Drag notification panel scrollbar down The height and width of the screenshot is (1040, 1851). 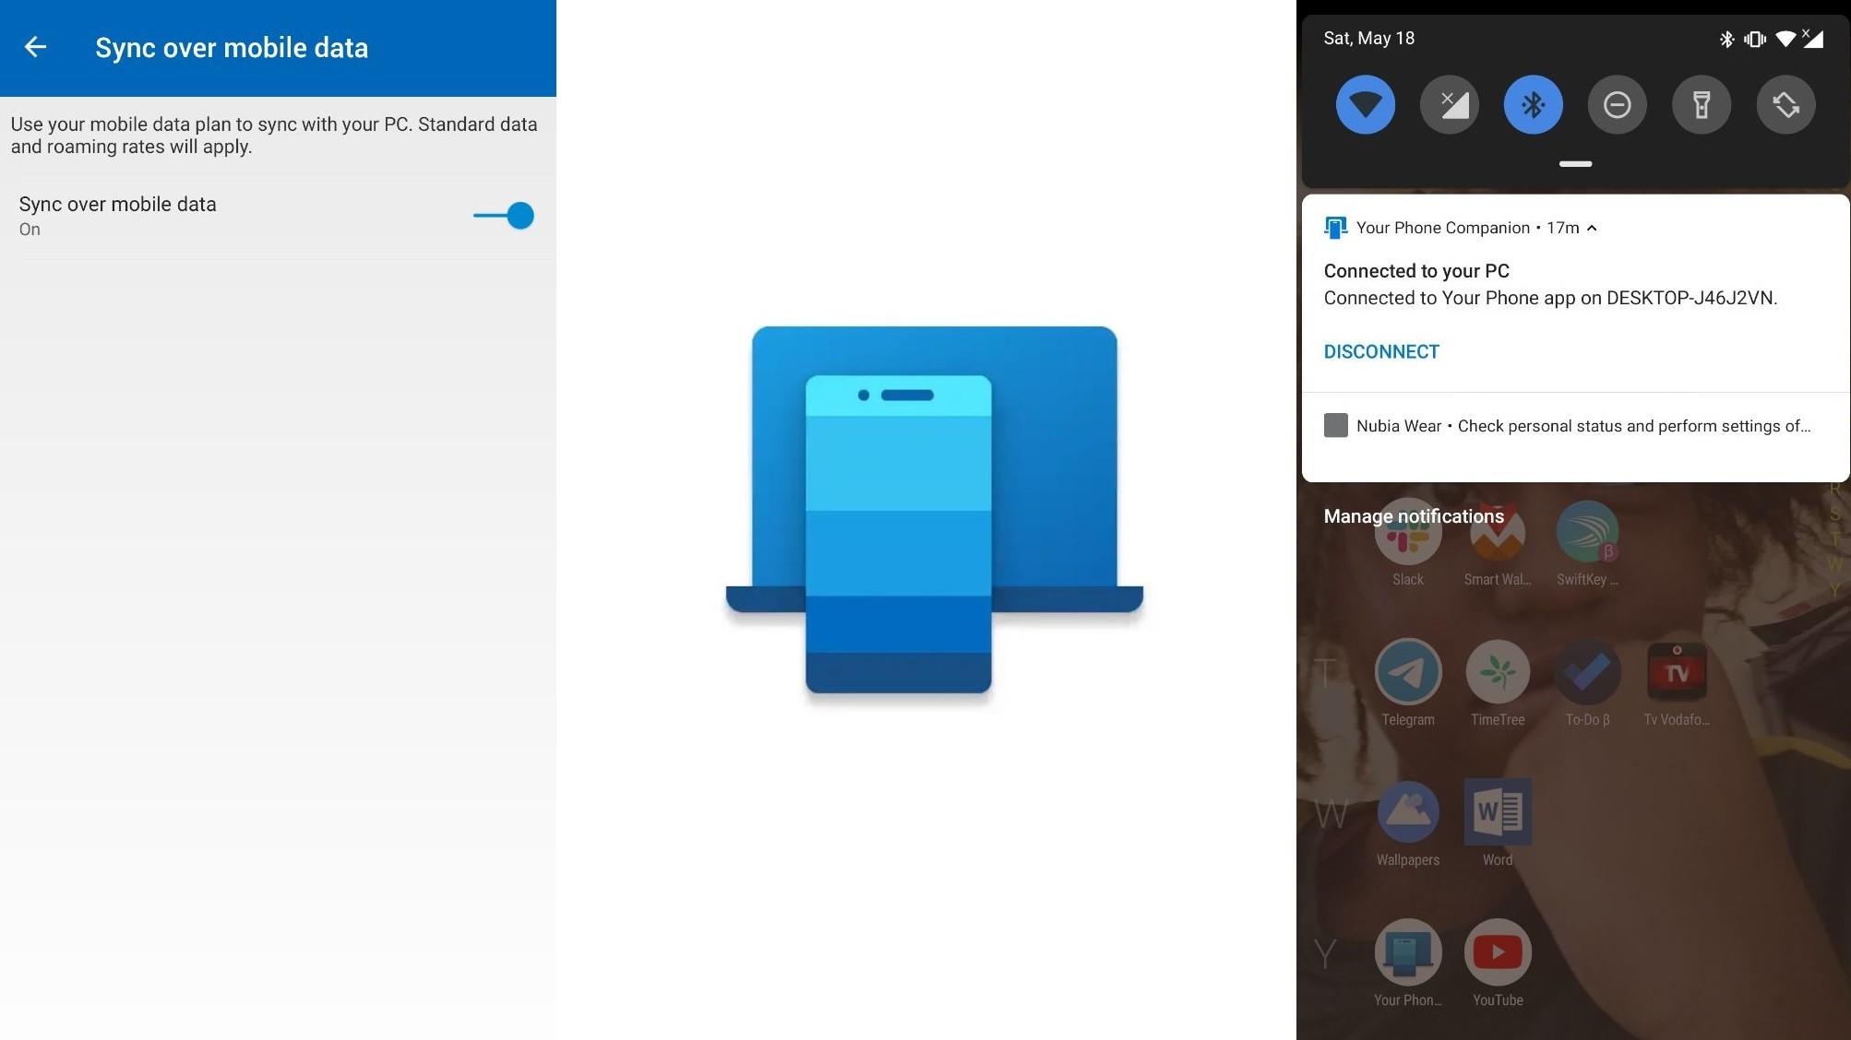pos(1572,162)
